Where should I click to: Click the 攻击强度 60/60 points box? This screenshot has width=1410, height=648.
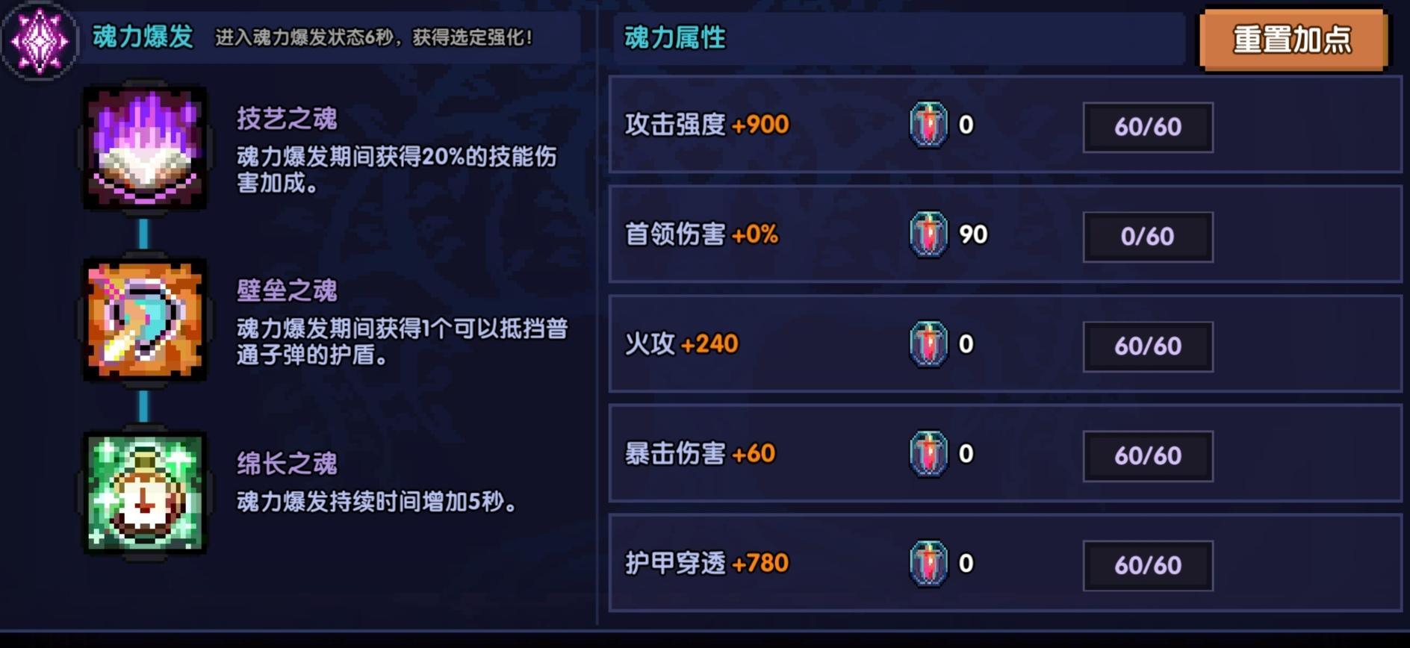[1148, 127]
